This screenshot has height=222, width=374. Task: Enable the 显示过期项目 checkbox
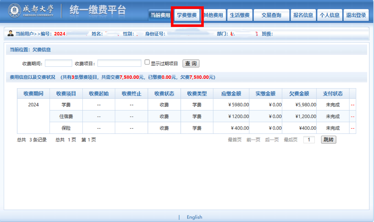pyautogui.click(x=147, y=62)
